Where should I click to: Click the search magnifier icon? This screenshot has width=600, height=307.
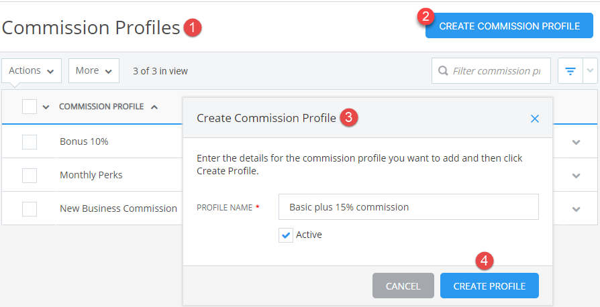click(x=443, y=71)
